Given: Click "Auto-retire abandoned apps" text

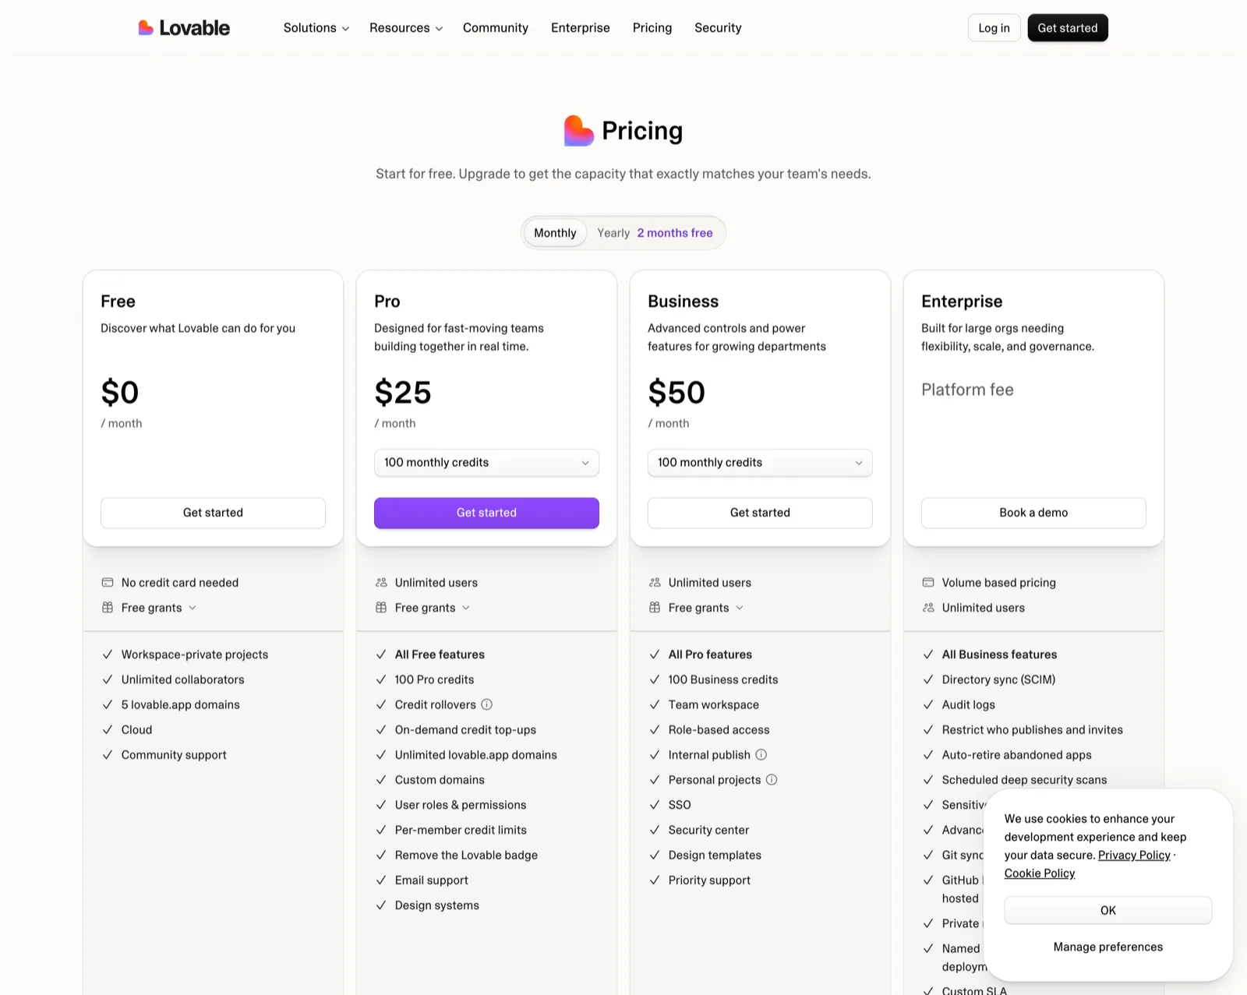Looking at the screenshot, I should 1016,755.
